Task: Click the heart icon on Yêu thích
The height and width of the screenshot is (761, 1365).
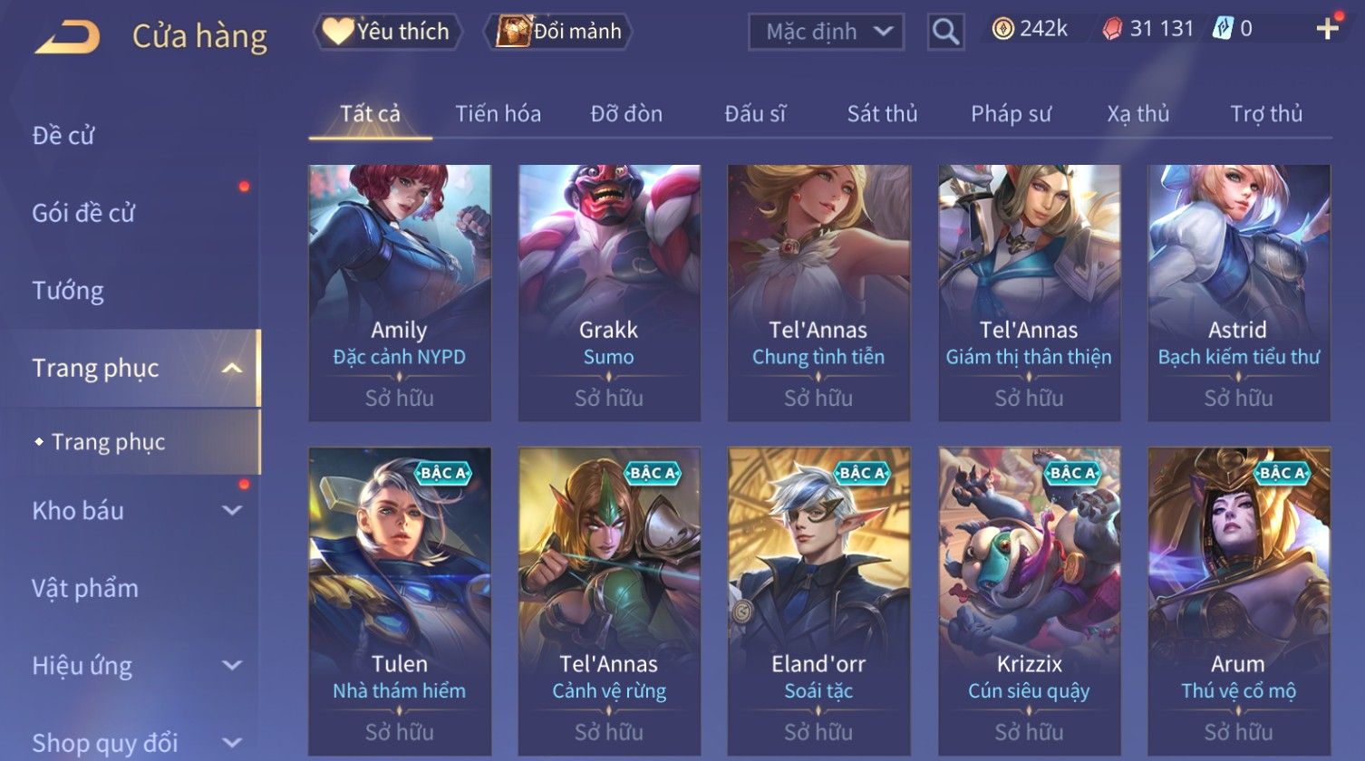Action: 338,32
